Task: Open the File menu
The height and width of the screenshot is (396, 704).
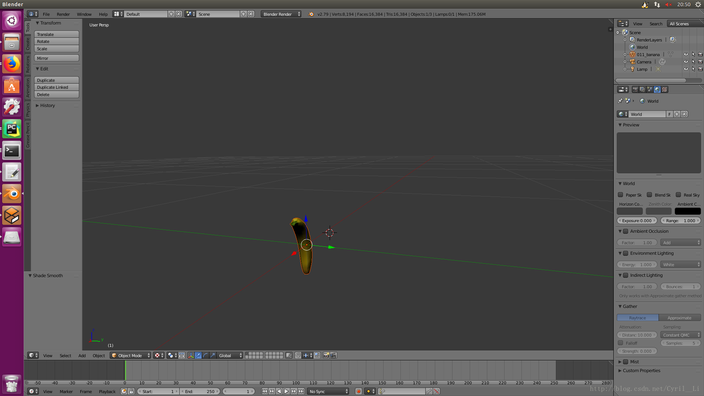Action: tap(46, 14)
